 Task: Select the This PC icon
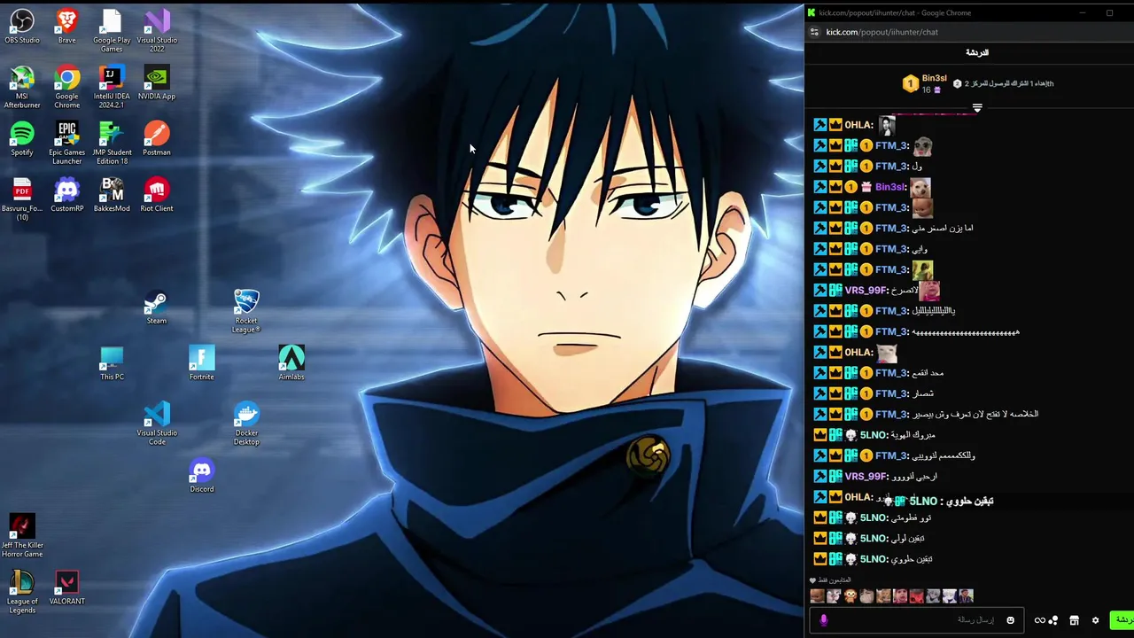click(112, 363)
